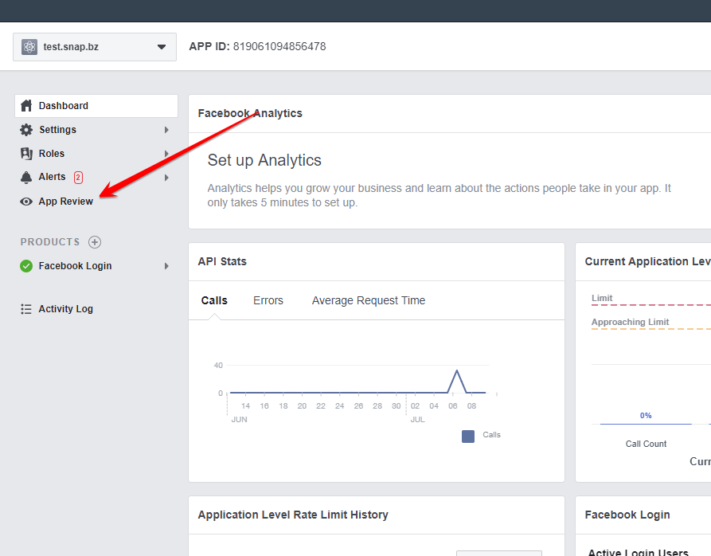This screenshot has width=711, height=556.
Task: Click the Application Level Rate Limit History title
Action: tap(293, 515)
